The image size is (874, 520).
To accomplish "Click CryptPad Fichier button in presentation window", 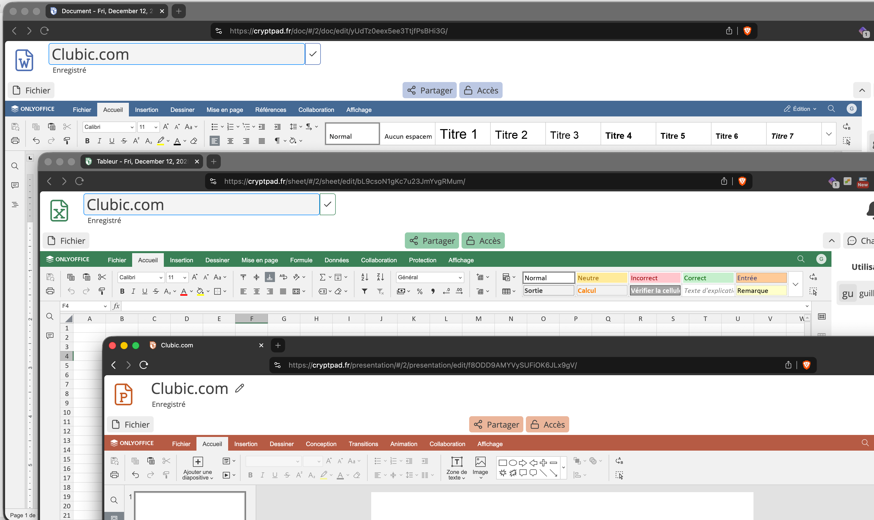I will pos(130,425).
